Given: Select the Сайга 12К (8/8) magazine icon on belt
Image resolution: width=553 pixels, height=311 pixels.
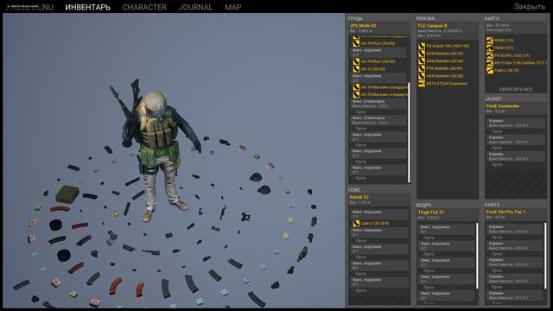Looking at the screenshot, I should [x=356, y=223].
